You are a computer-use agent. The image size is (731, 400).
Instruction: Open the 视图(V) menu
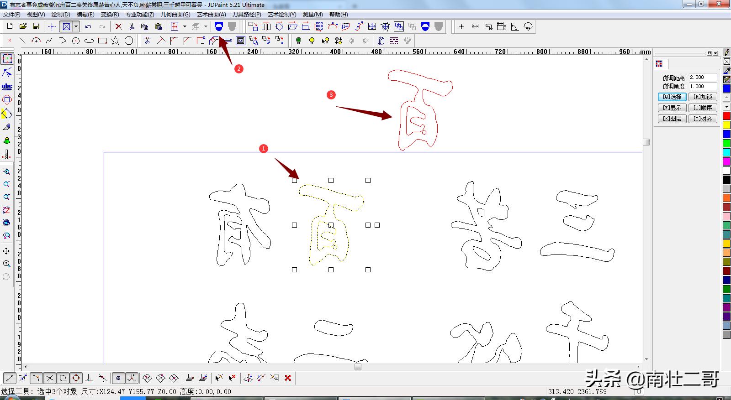click(x=36, y=15)
